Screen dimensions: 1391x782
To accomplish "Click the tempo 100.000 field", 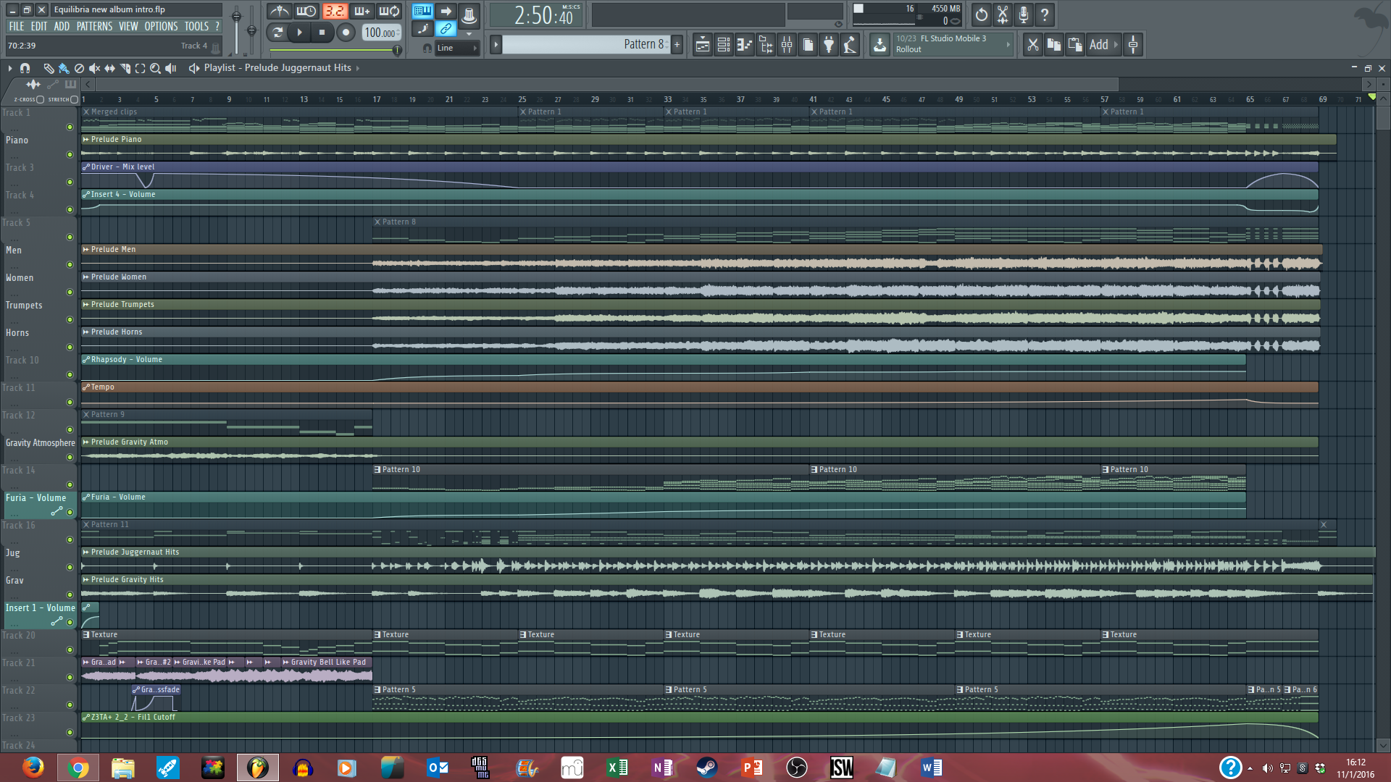I will click(380, 33).
